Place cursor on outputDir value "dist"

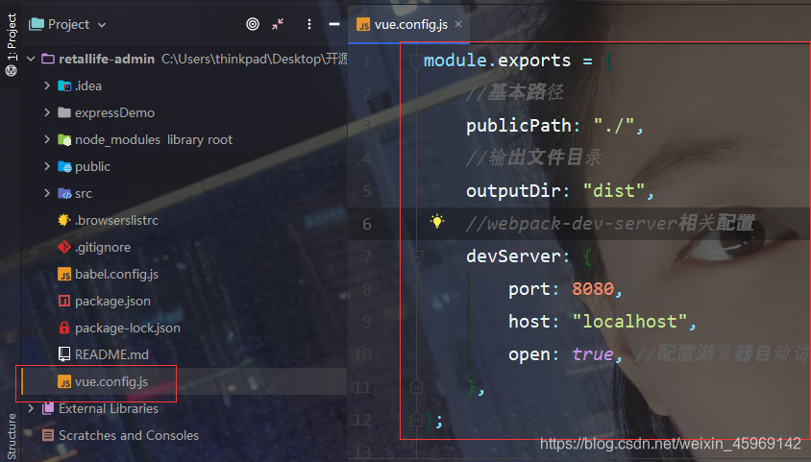[614, 191]
